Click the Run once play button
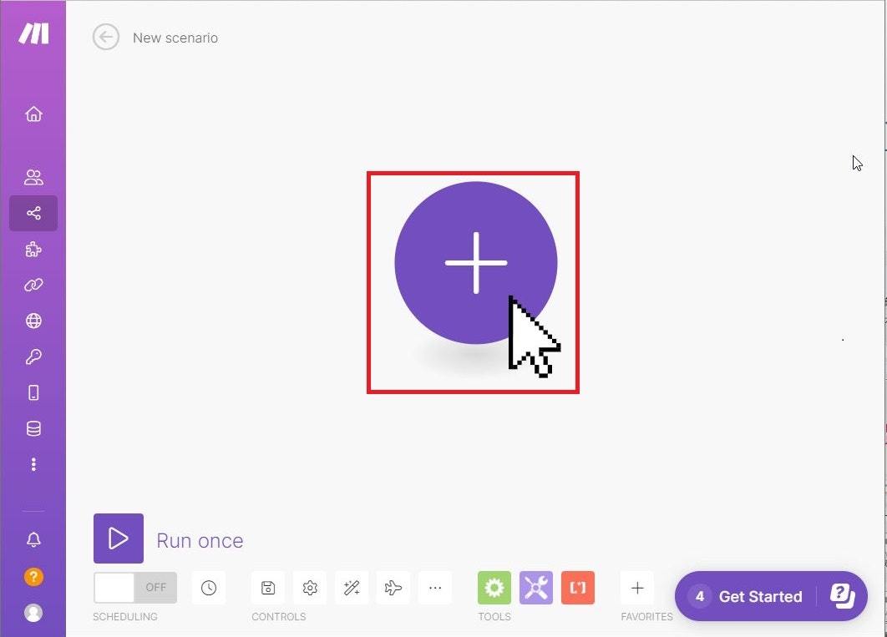 pyautogui.click(x=119, y=538)
